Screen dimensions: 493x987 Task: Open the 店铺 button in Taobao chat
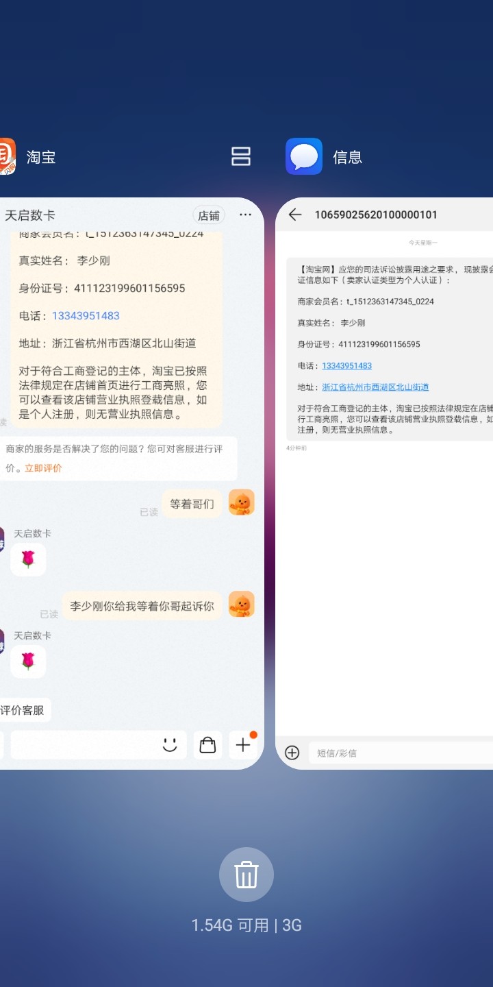(x=209, y=215)
